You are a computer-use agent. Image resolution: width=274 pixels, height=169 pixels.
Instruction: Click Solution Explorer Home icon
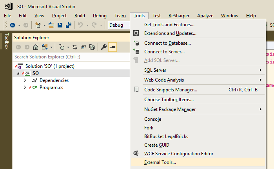pyautogui.click(x=36, y=47)
